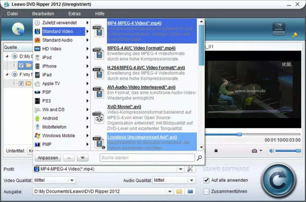This screenshot has height=202, width=306.
Task: Click the move down arrow button
Action: tap(82, 158)
